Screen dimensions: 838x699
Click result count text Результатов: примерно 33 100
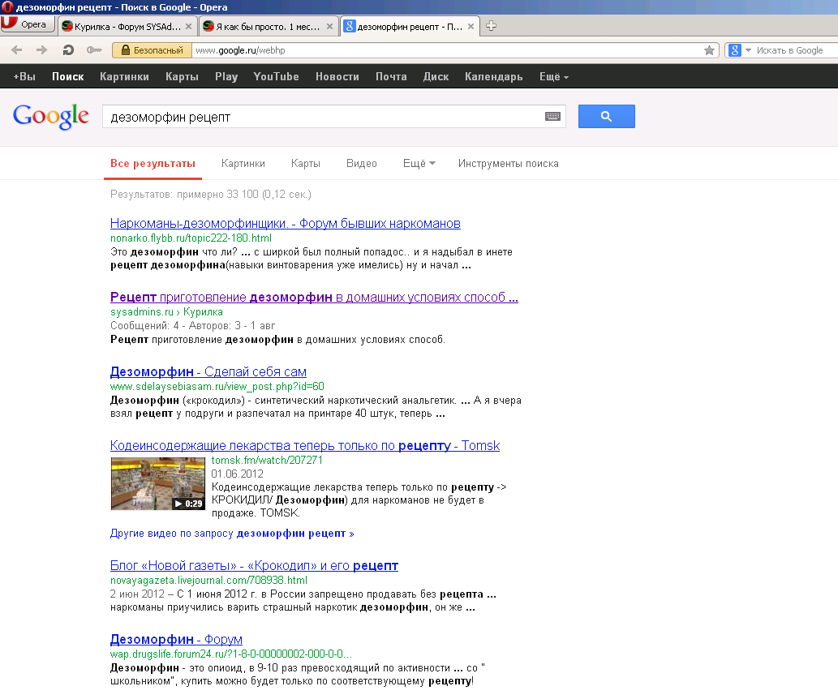coord(211,195)
